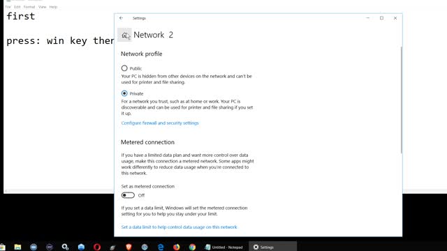Launch Opera browser from the taskbar
Viewport: 447px width, 251px height.
pyautogui.click(x=97, y=247)
